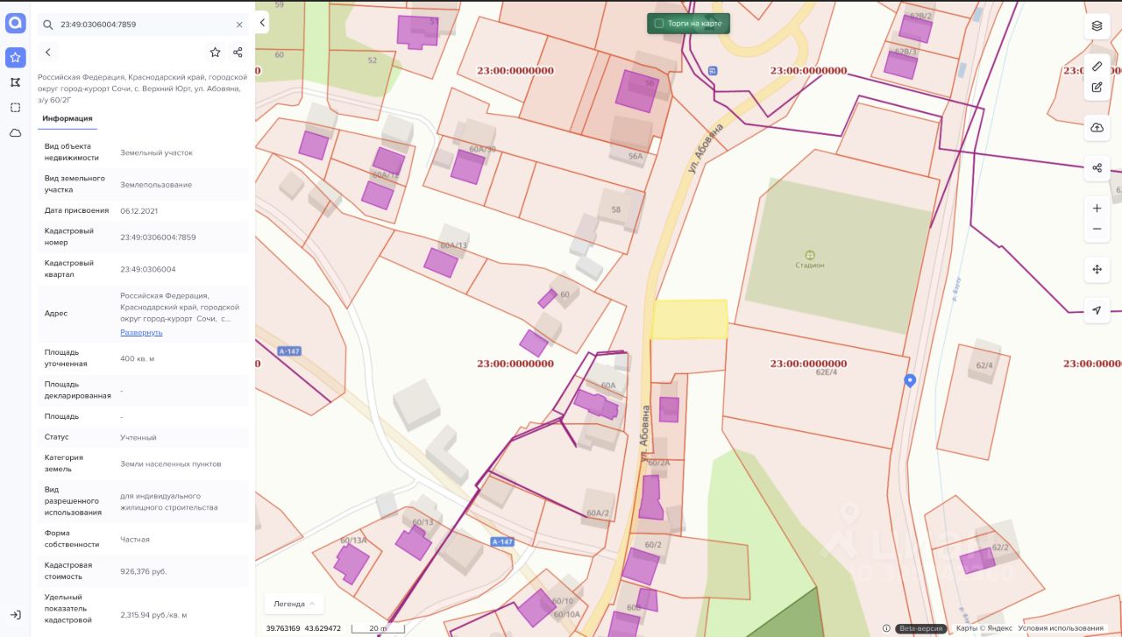Click the map coordinates readout 39.763169 43.629472
Viewport: 1122px width, 637px height.
[303, 628]
